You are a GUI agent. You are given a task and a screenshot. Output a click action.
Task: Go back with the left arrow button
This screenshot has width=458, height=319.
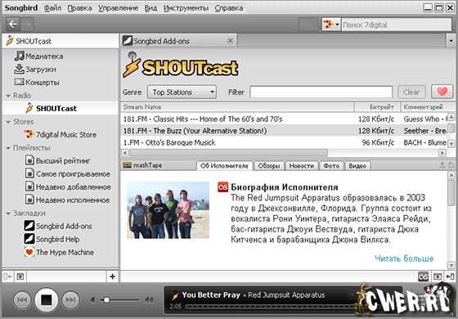tap(12, 25)
